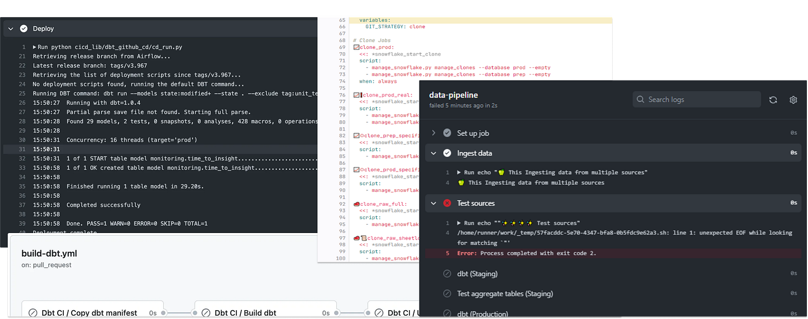The width and height of the screenshot is (808, 319).
Task: Collapse the Ingest data step
Action: [x=434, y=153]
